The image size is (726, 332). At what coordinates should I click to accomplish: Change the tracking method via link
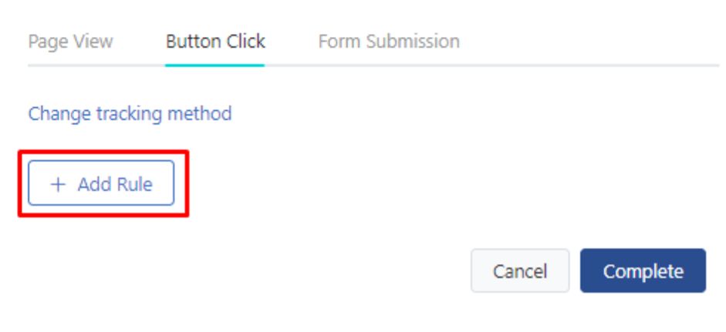pos(130,114)
